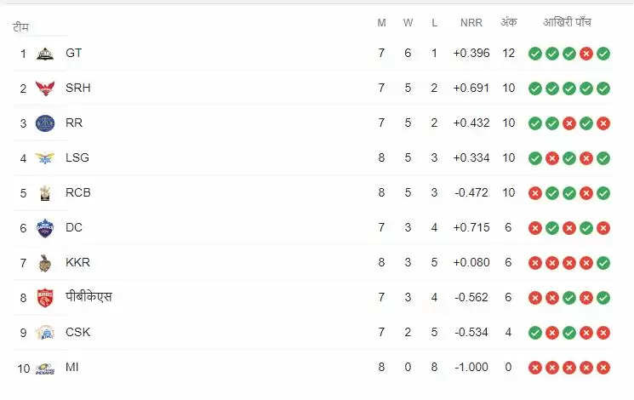634x400 pixels.
Task: Click the Sunrisers Hyderabad team logo
Action: tap(45, 89)
